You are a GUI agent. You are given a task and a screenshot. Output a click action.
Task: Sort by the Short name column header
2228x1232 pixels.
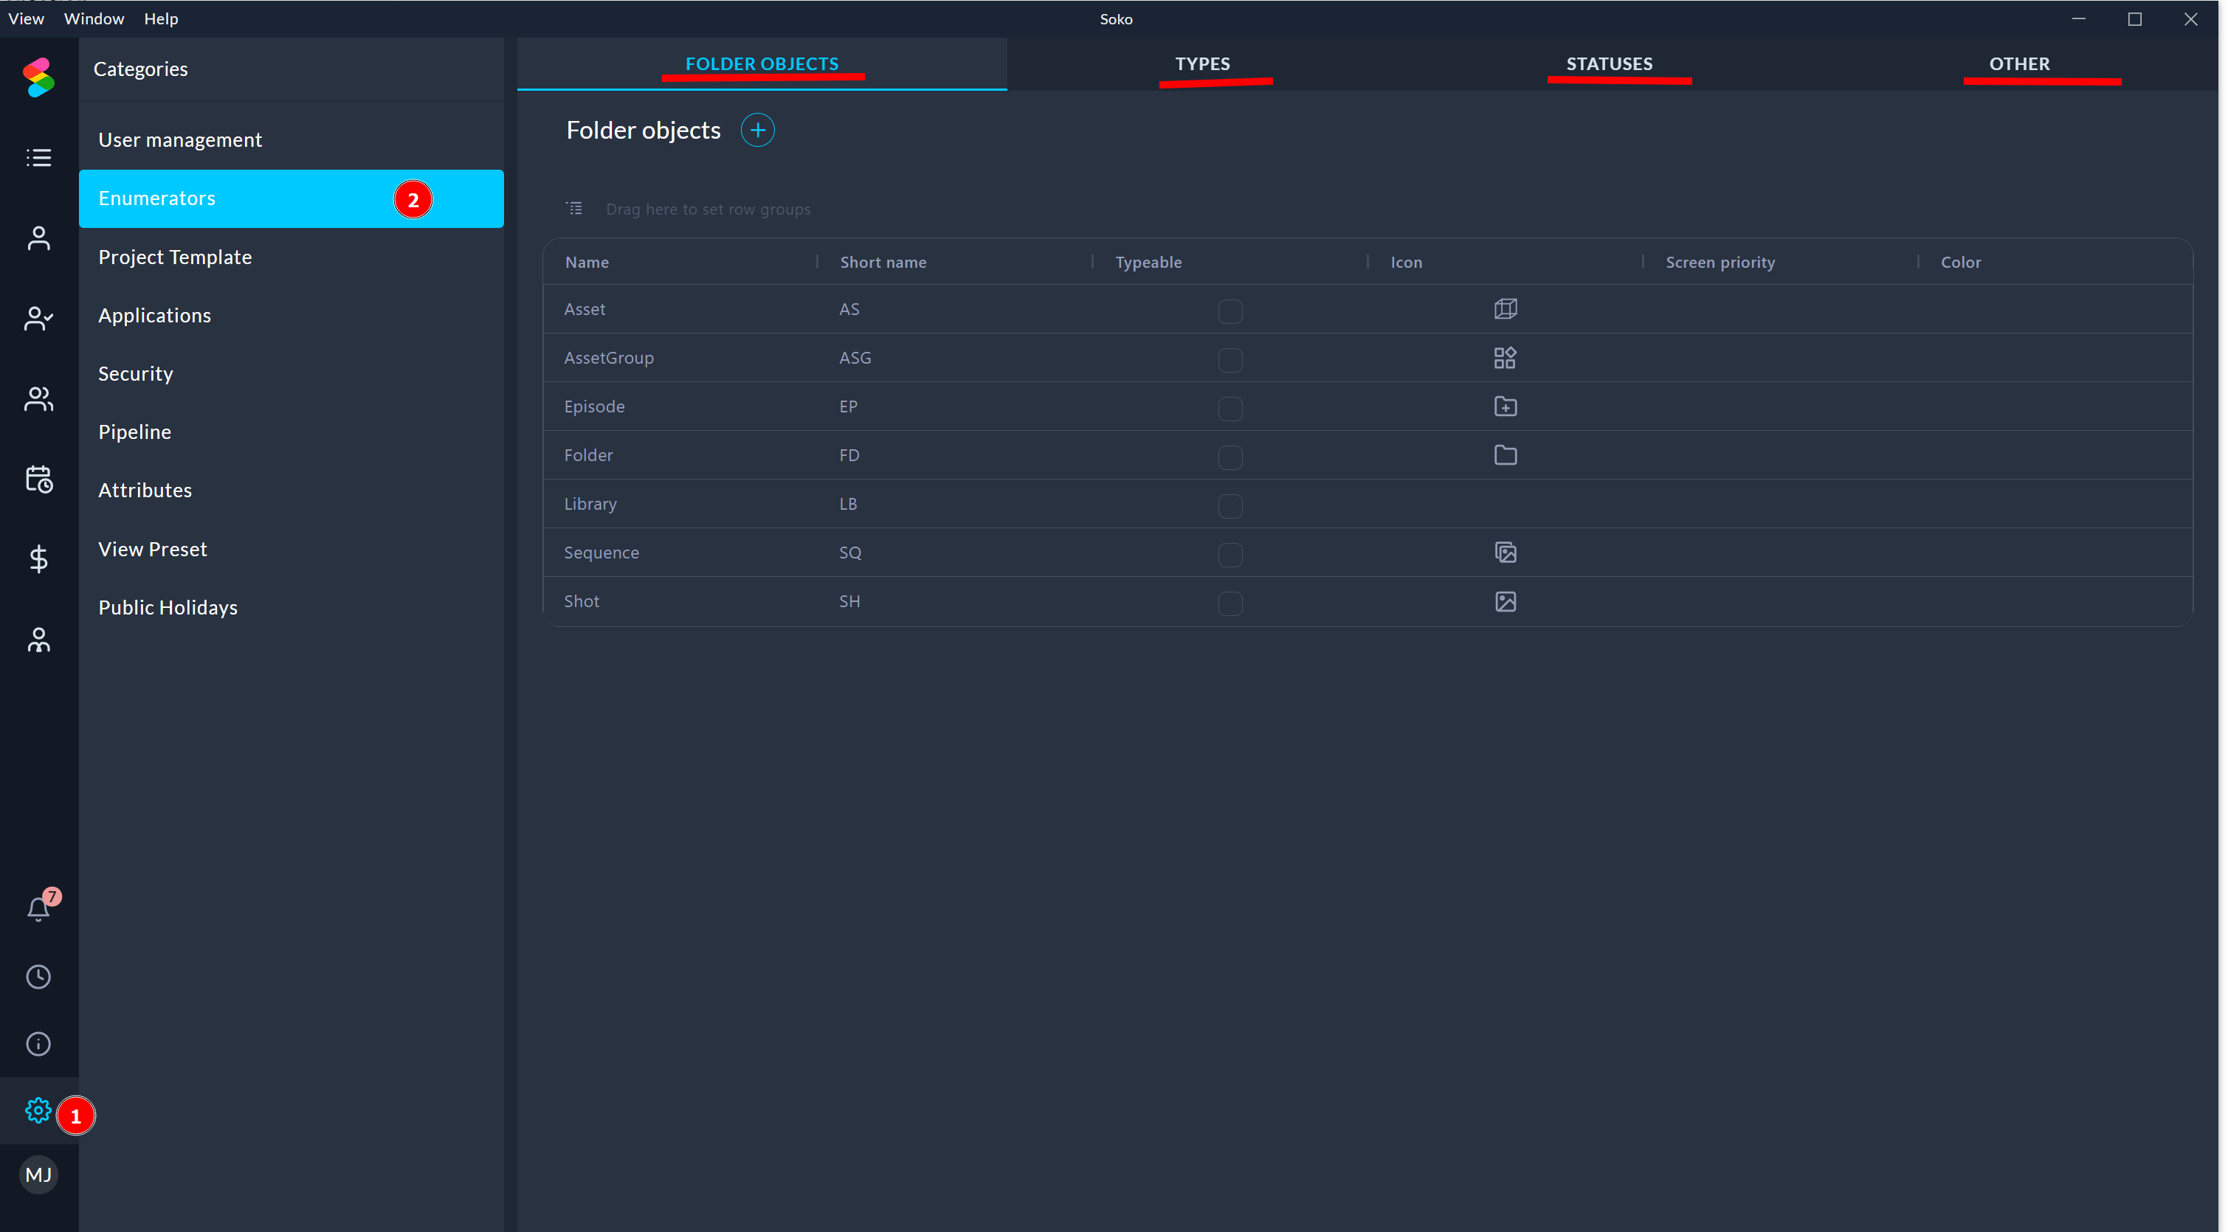(x=882, y=262)
